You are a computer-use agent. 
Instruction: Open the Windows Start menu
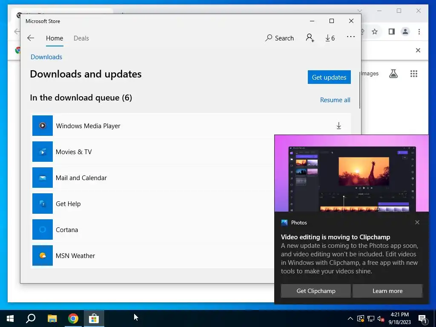[x=10, y=318]
